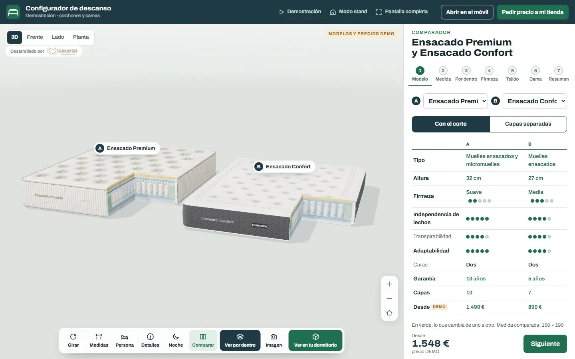Zoom out with the minus icon
The width and height of the screenshot is (575, 359).
[x=389, y=298]
